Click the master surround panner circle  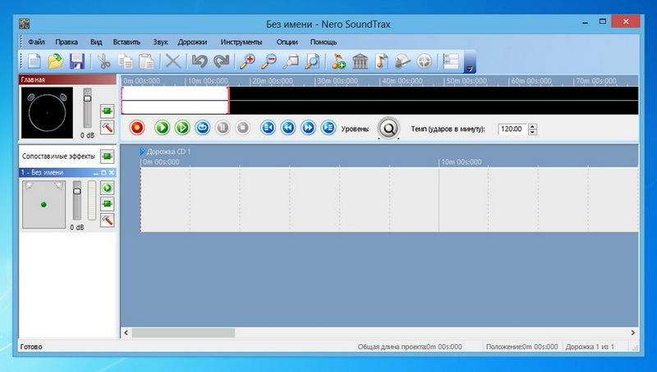pyautogui.click(x=47, y=112)
